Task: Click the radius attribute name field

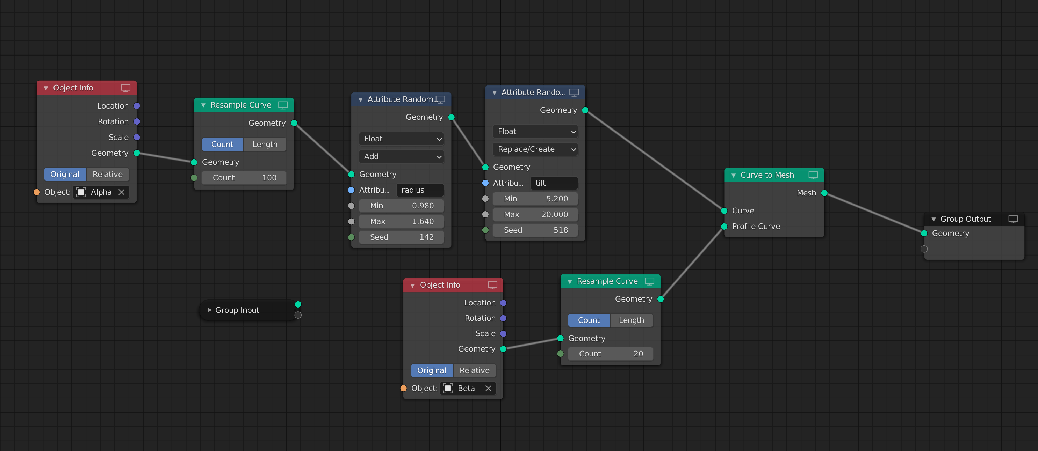Action: coord(420,190)
